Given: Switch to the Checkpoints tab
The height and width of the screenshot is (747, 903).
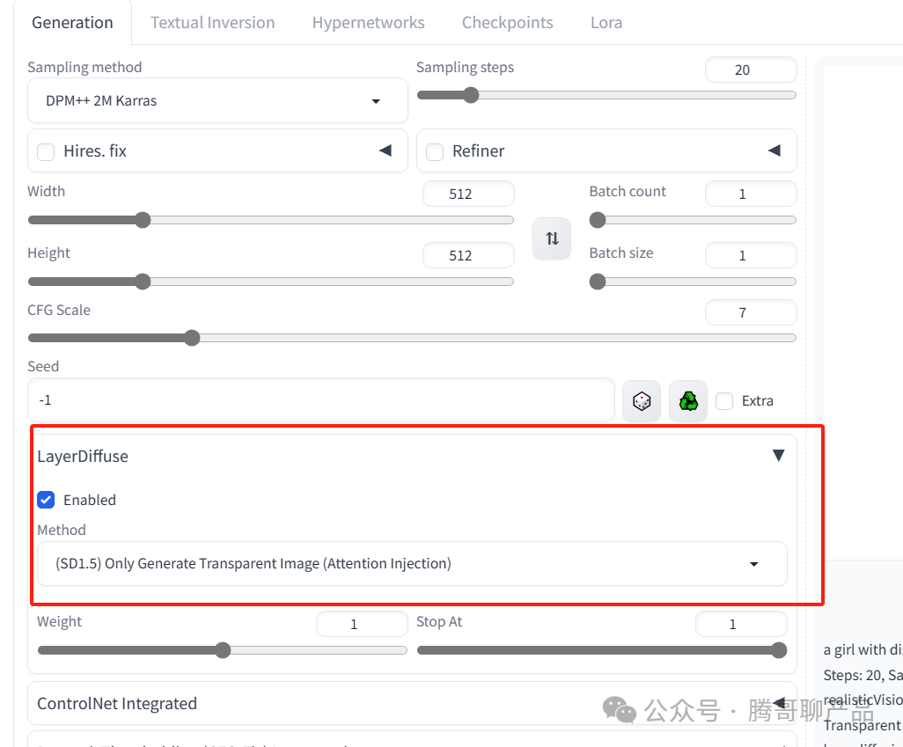Looking at the screenshot, I should pos(507,23).
